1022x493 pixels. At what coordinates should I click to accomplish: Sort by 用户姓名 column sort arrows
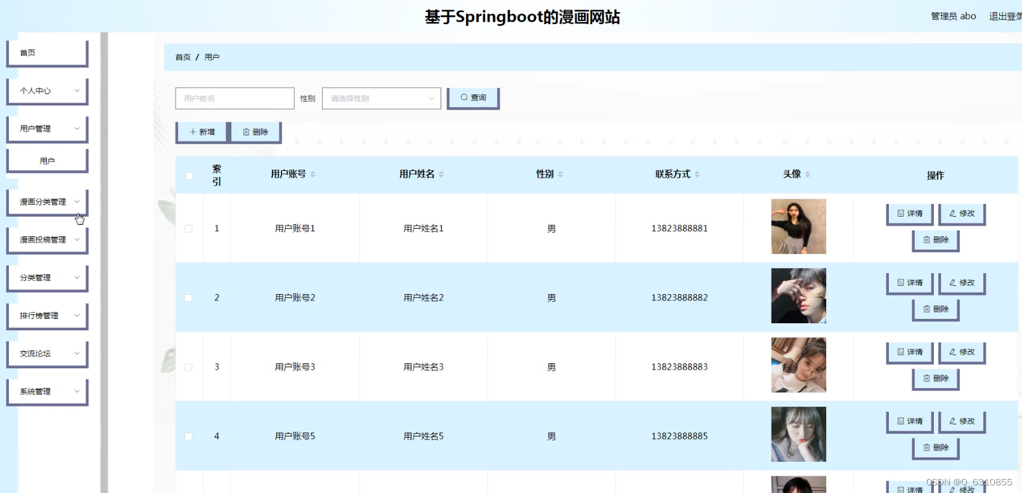point(441,174)
